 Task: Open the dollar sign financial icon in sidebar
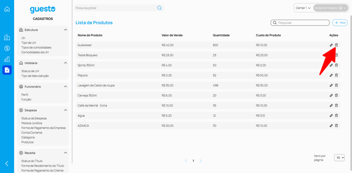[7, 48]
